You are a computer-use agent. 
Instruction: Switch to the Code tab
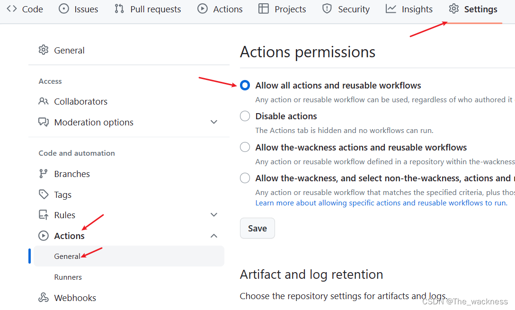[x=25, y=9]
